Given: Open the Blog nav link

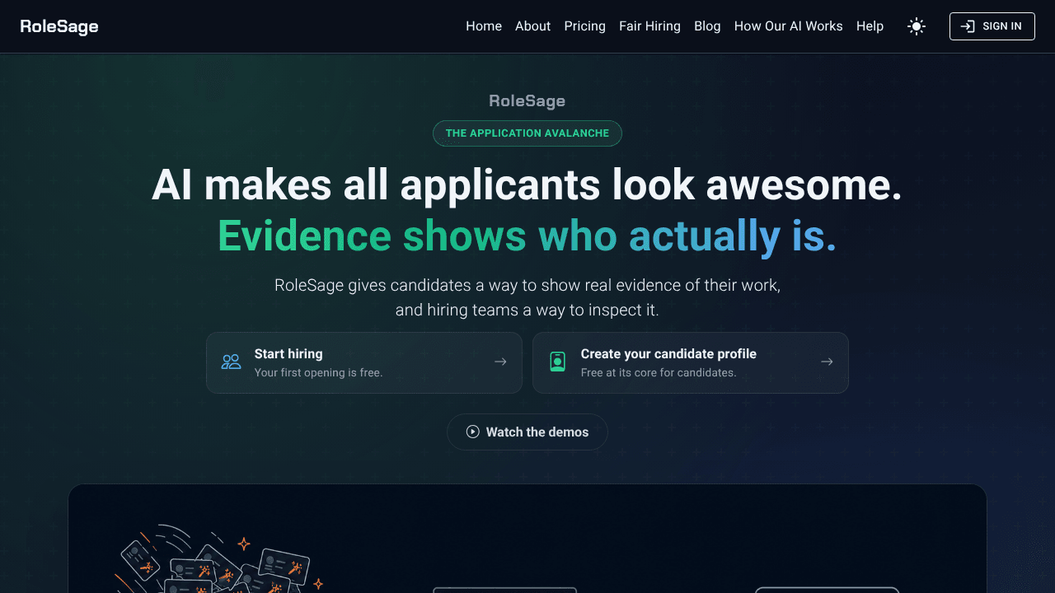Looking at the screenshot, I should (707, 26).
